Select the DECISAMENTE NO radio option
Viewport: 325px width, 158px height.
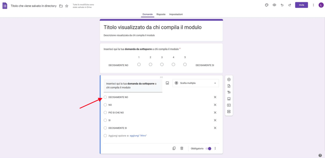pyautogui.click(x=105, y=97)
